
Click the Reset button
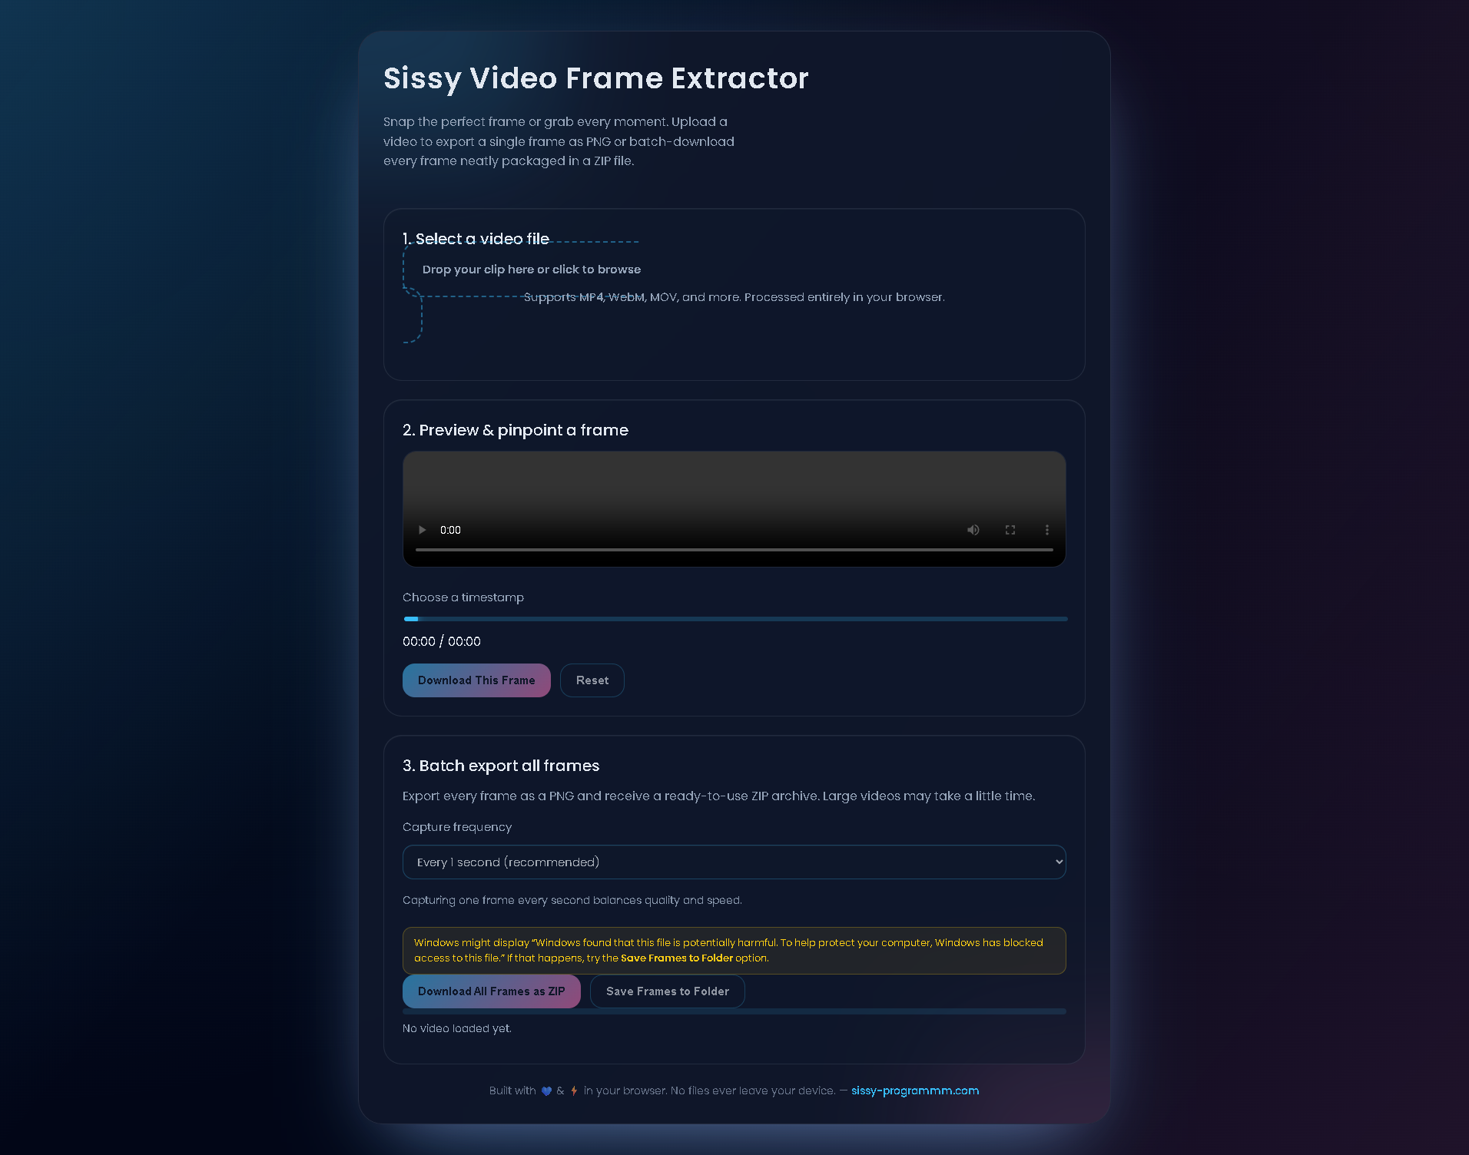(592, 680)
